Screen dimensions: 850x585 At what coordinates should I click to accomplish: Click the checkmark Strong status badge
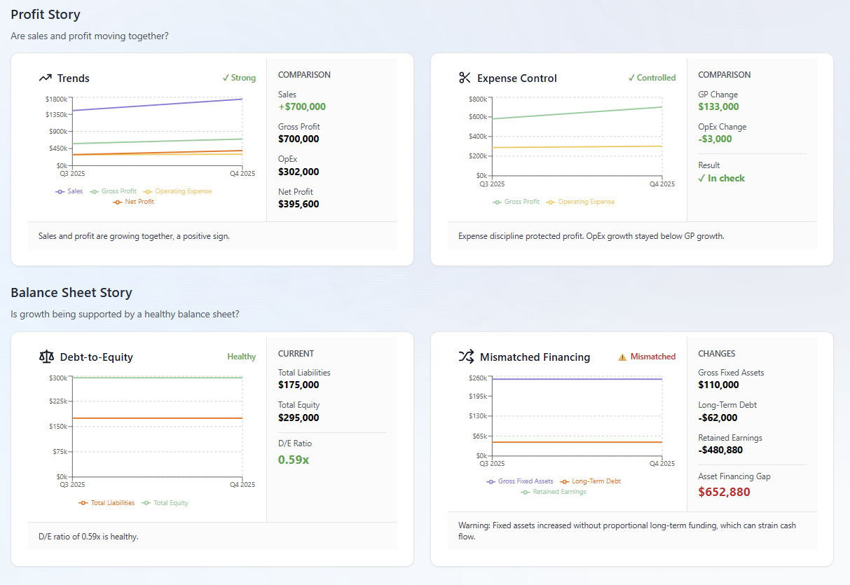[239, 78]
